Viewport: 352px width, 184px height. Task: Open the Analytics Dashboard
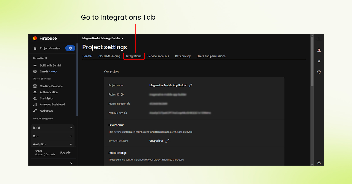[x=53, y=104]
